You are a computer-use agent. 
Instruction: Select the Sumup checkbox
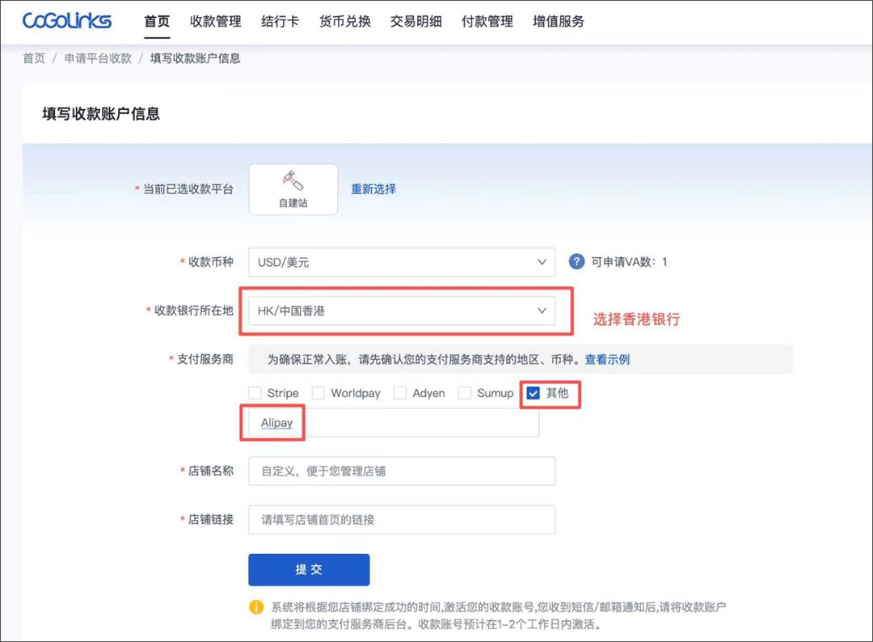(465, 393)
